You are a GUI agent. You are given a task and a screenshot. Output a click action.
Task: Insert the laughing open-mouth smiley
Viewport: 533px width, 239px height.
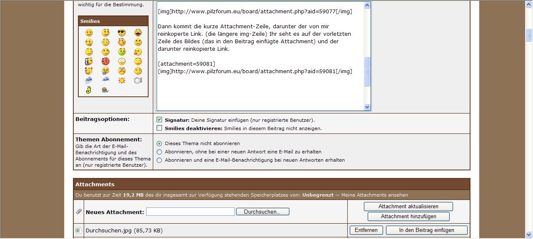tap(138, 32)
